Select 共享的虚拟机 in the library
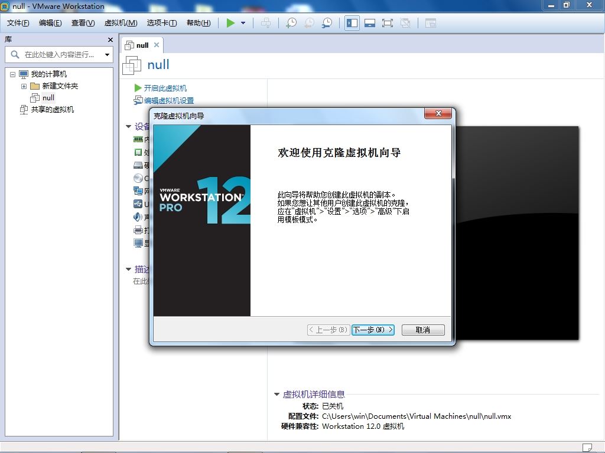This screenshot has width=605, height=453. tap(52, 110)
